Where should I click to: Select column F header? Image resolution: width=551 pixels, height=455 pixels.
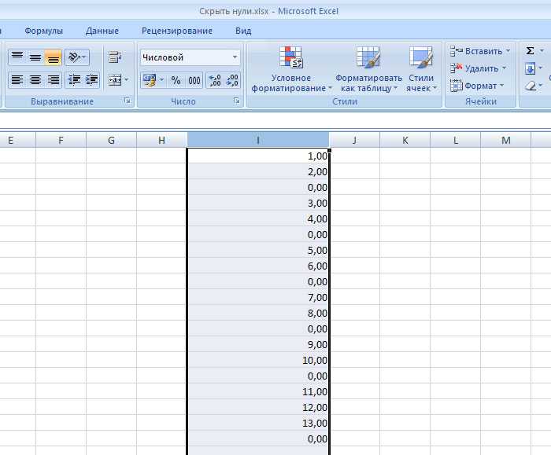coord(61,141)
